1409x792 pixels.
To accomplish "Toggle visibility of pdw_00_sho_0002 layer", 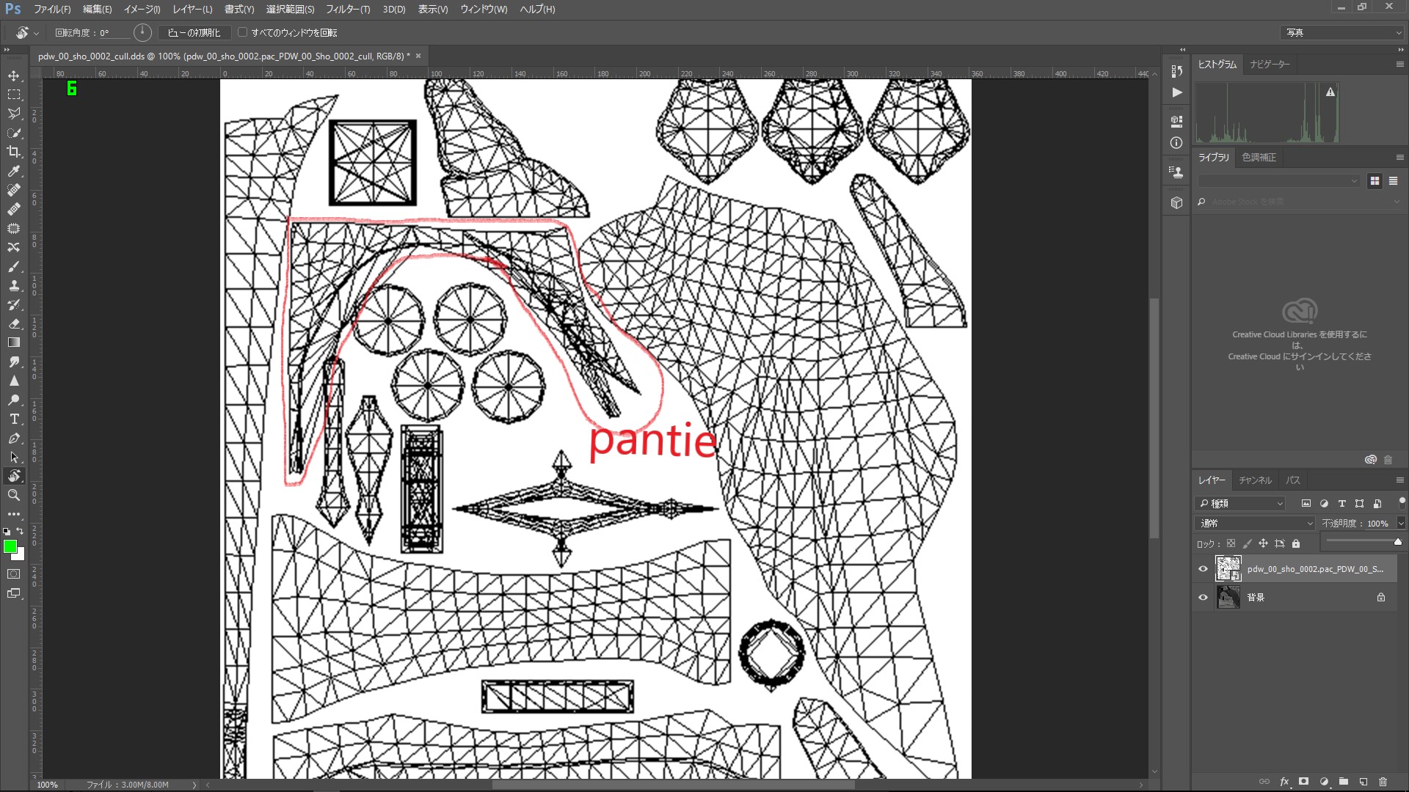I will point(1203,569).
